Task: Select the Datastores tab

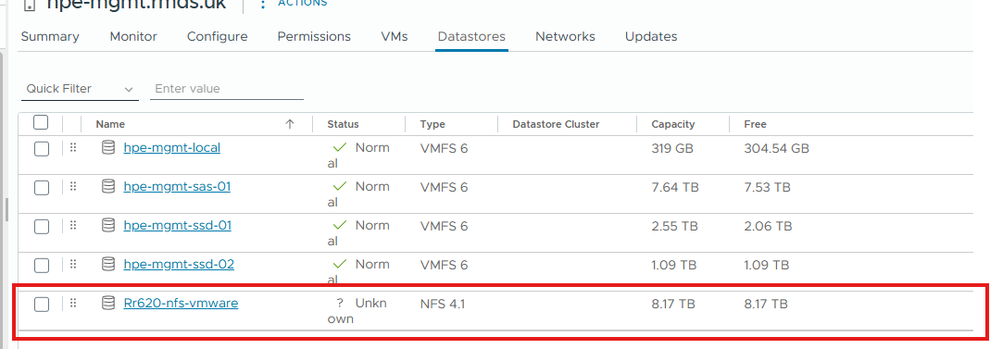Action: tap(471, 37)
